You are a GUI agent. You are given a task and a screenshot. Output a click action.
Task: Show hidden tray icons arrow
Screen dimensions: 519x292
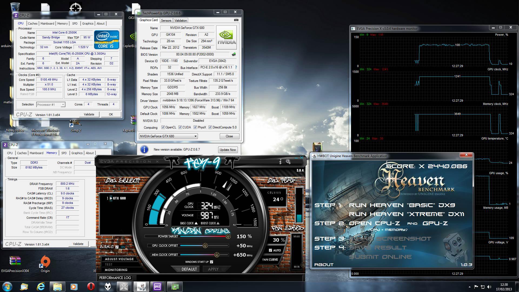470,287
